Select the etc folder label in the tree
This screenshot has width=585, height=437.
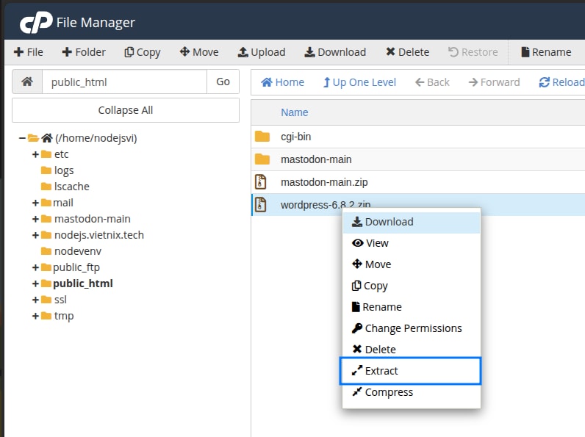coord(61,154)
